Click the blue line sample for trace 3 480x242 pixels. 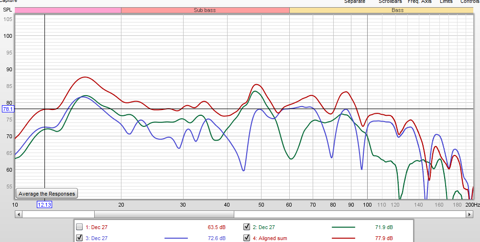click(x=176, y=238)
